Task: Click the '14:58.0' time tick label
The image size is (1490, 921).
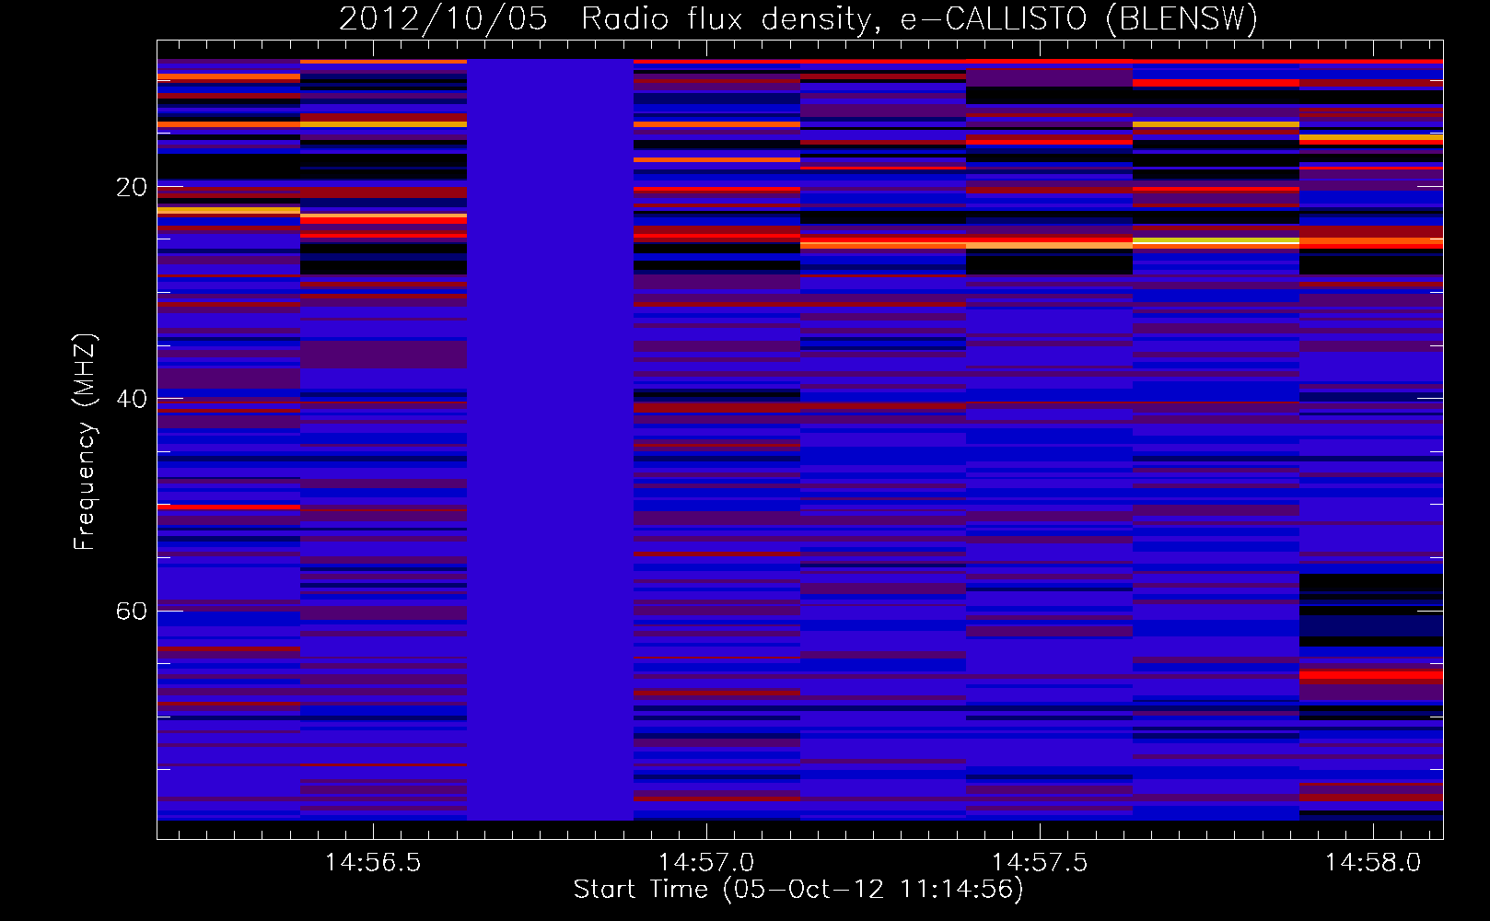Action: 1373,863
